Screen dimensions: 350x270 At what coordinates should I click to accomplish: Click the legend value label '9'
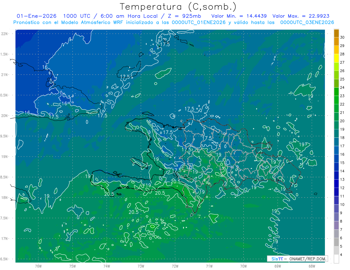[x=342, y=213]
